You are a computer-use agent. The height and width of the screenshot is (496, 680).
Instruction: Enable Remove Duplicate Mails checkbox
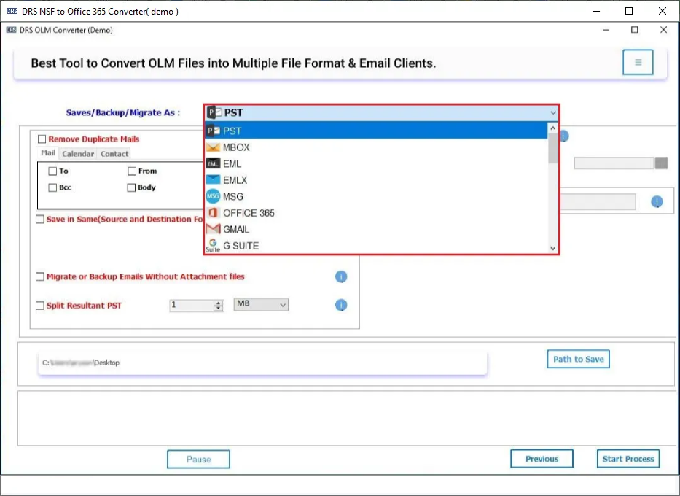coord(42,139)
